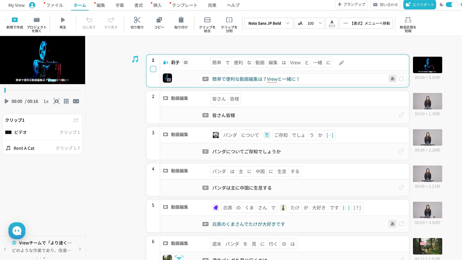Image resolution: width=462 pixels, height=260 pixels.
Task: Toggle subtitle link icon in clip 4
Action: pyautogui.click(x=401, y=187)
